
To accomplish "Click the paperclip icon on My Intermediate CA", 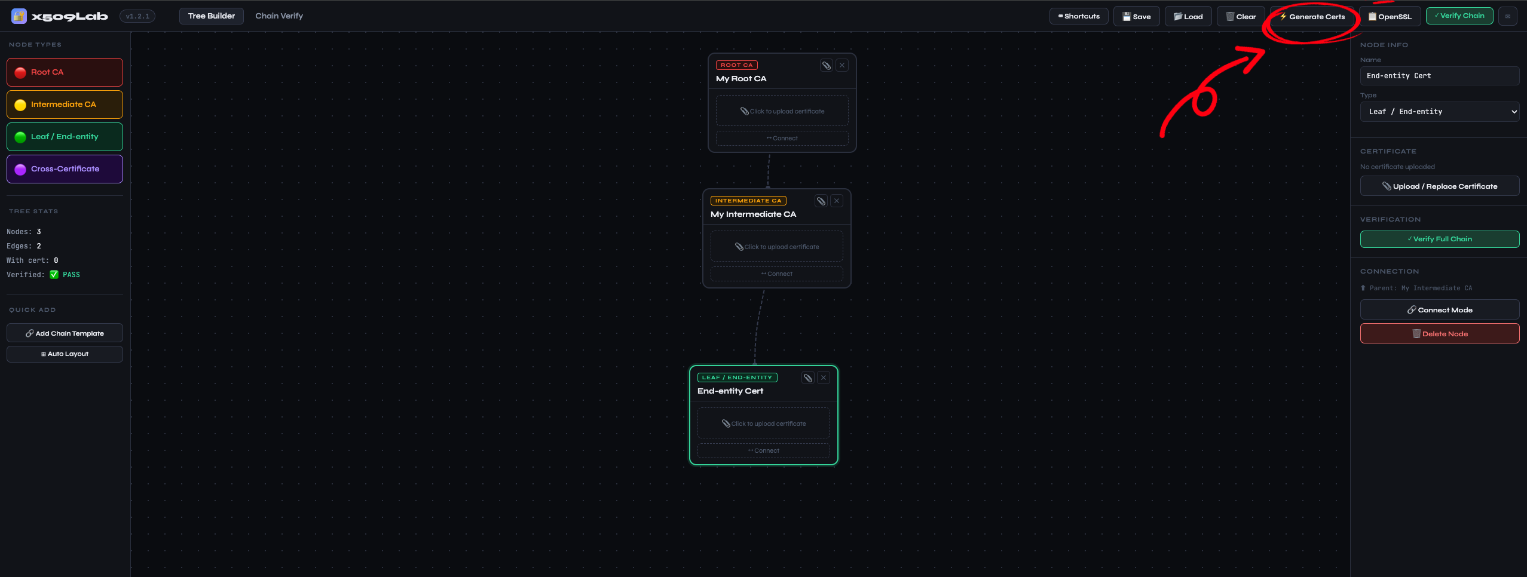I will [821, 201].
